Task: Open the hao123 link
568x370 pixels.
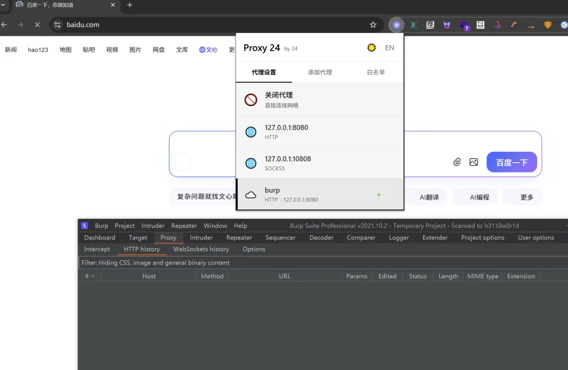Action: click(x=38, y=49)
